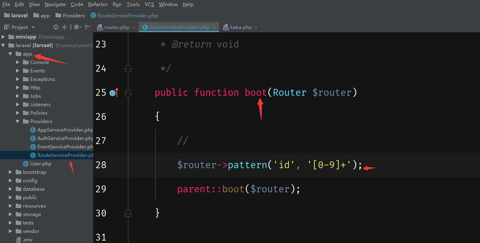Collapse the laravel project node
This screenshot has height=243, width=480.
coord(3,45)
